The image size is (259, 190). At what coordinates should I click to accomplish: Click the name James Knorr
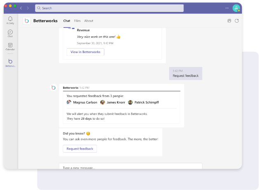(x=116, y=102)
